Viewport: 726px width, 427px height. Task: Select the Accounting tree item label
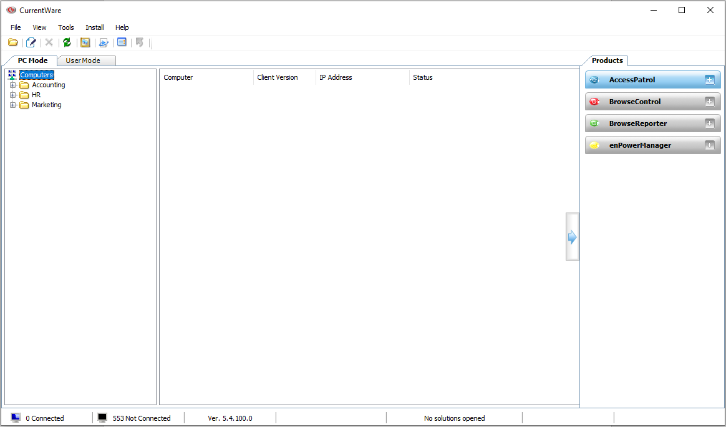click(x=49, y=85)
